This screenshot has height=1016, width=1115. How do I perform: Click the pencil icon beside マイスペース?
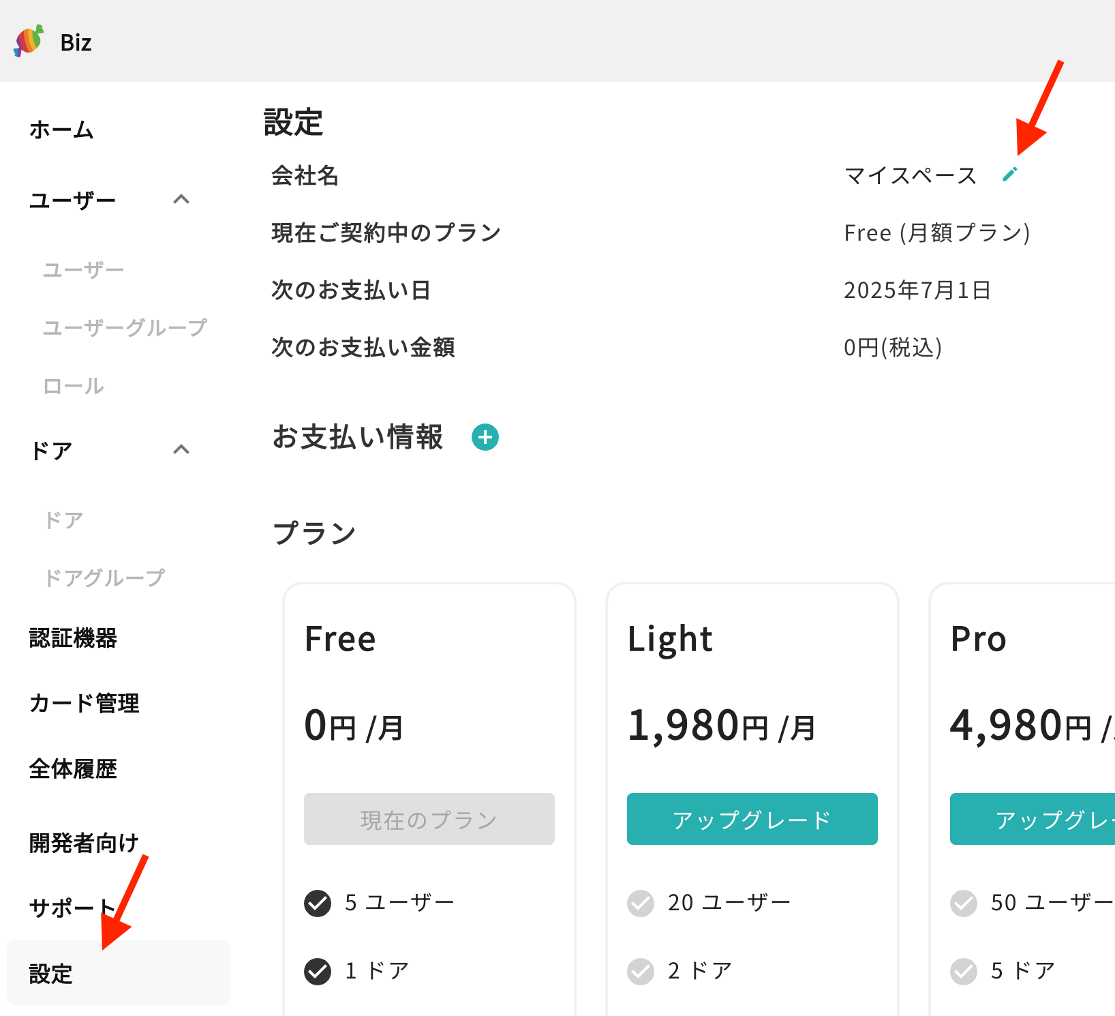1010,175
